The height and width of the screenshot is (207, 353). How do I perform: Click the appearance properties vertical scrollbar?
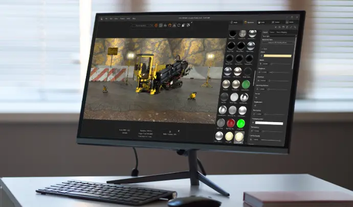(x=294, y=53)
